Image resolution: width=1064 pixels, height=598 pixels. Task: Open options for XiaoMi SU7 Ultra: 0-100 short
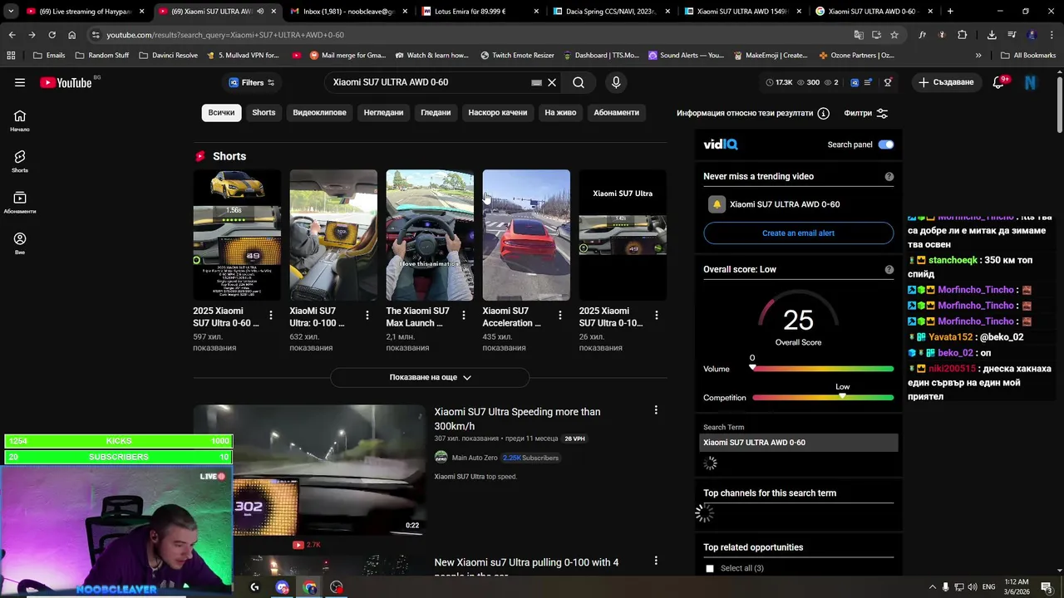point(367,316)
